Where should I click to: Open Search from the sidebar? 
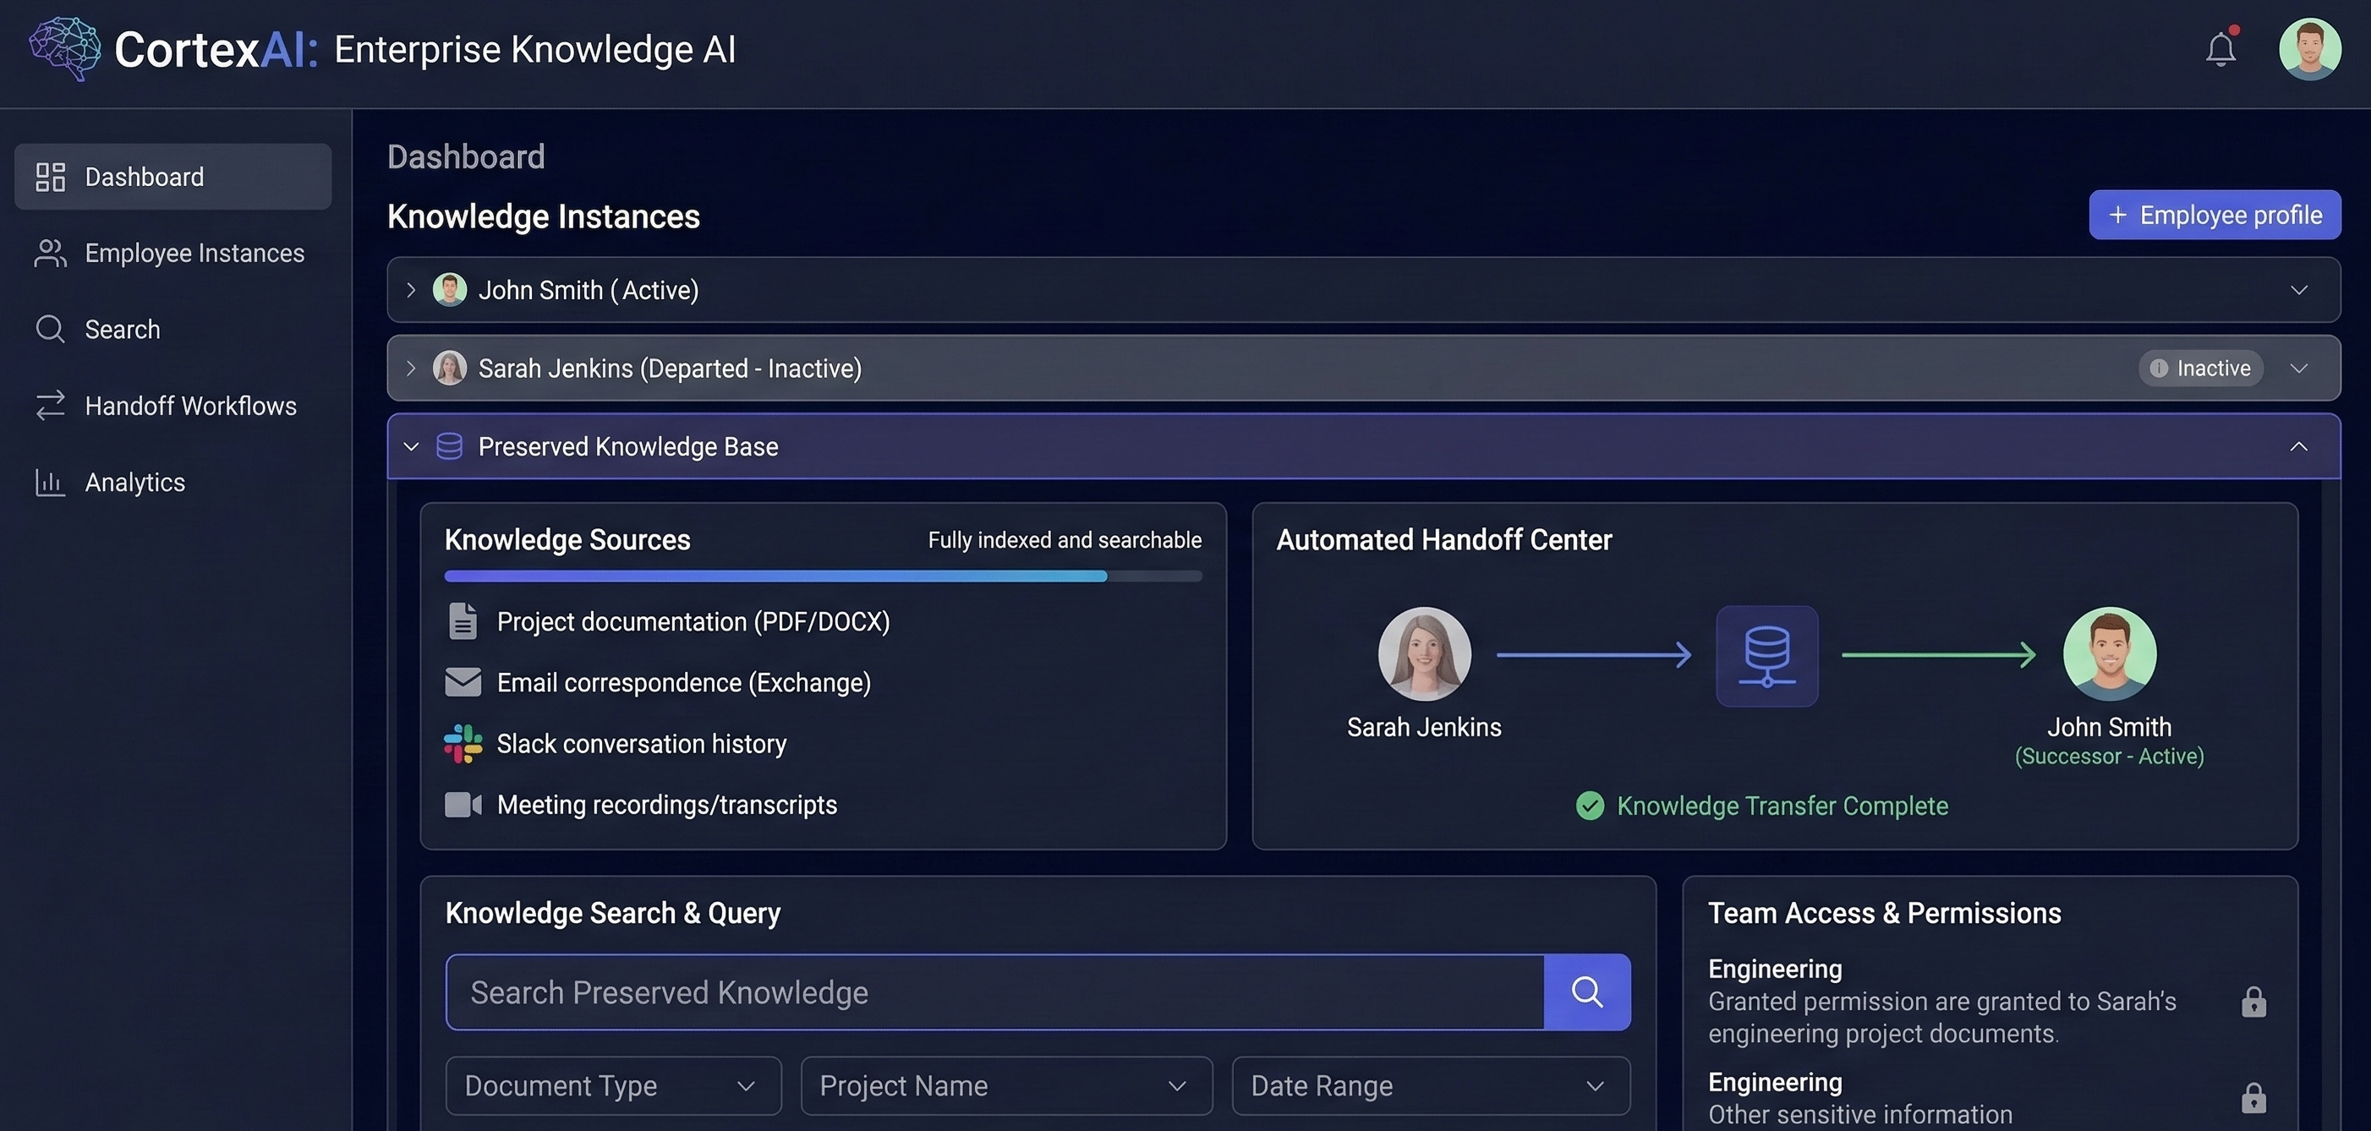coord(50,329)
